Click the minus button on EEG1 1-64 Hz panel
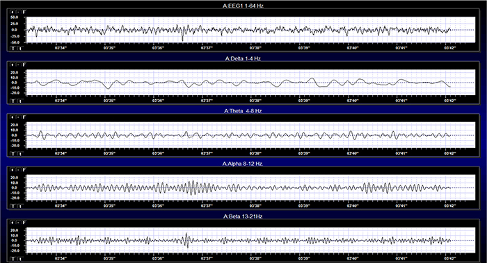 (18, 12)
